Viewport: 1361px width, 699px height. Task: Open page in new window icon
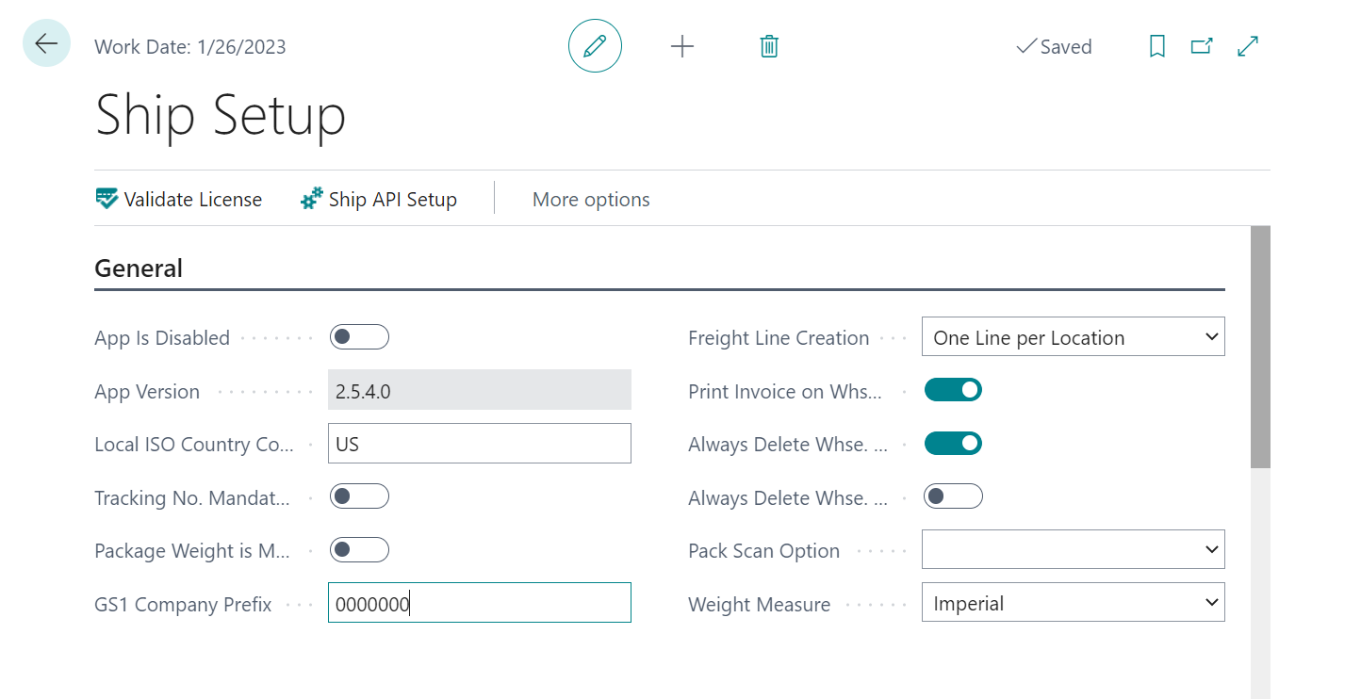(x=1201, y=46)
